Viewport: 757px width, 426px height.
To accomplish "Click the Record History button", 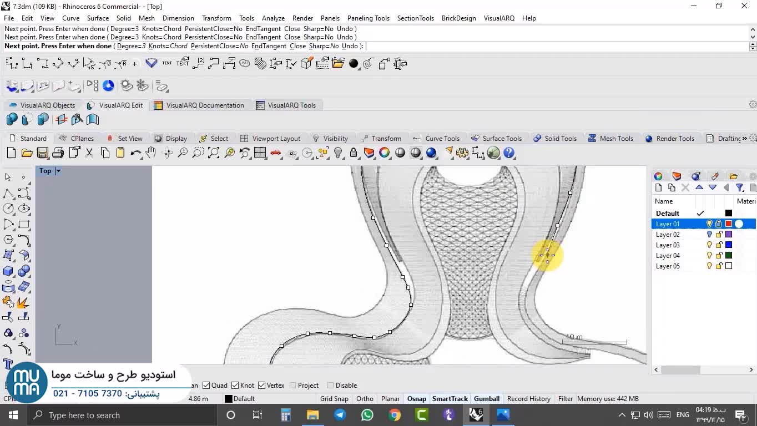I will click(x=528, y=399).
